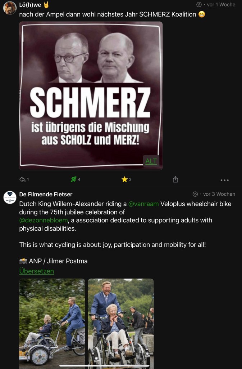Open the three-dots more menu
This screenshot has width=242, height=369.
[225, 180]
